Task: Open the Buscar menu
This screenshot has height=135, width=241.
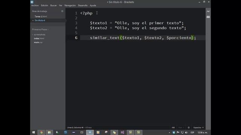Action: tap(53, 5)
